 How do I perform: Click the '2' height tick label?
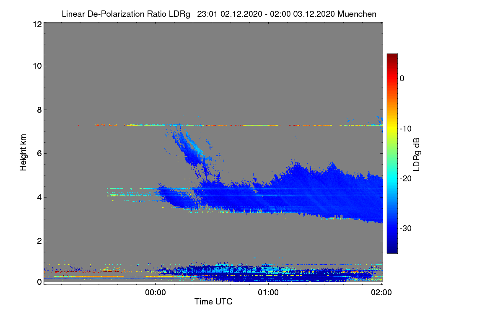[39, 241]
